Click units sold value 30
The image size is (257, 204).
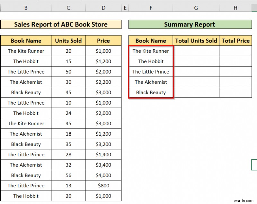click(68, 82)
